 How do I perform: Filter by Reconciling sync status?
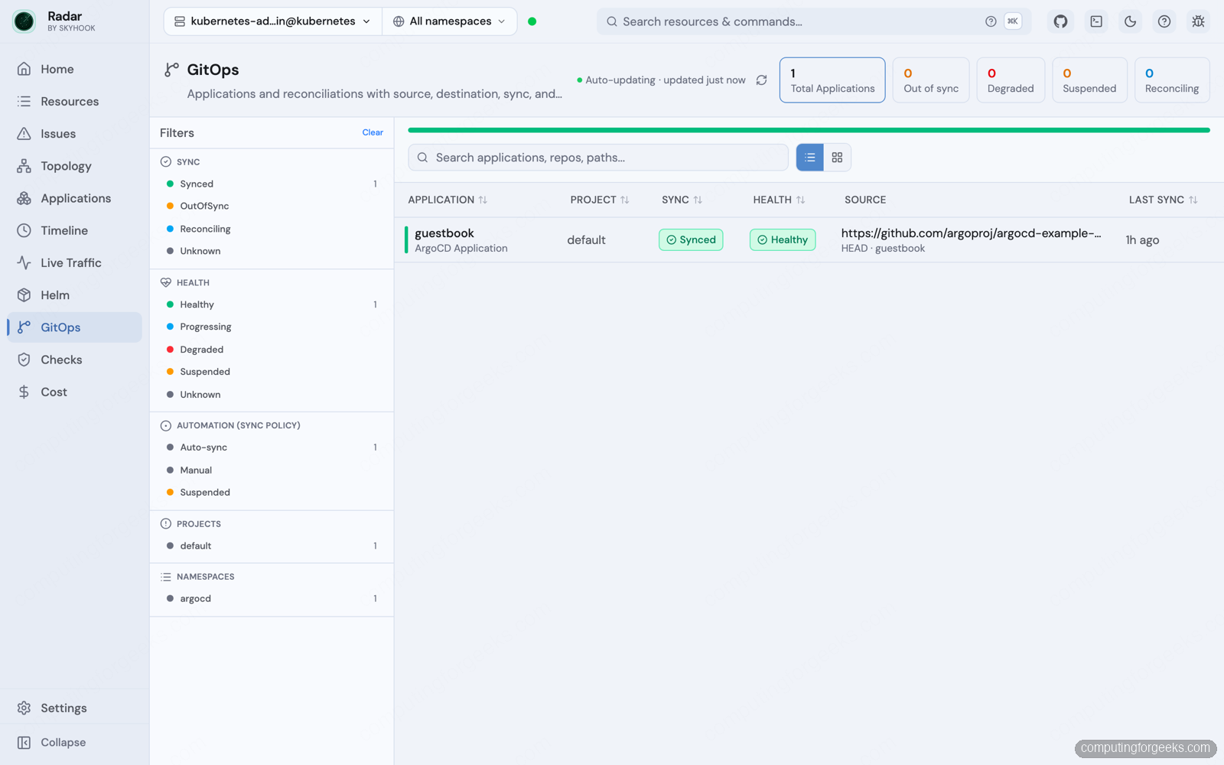(x=272, y=229)
